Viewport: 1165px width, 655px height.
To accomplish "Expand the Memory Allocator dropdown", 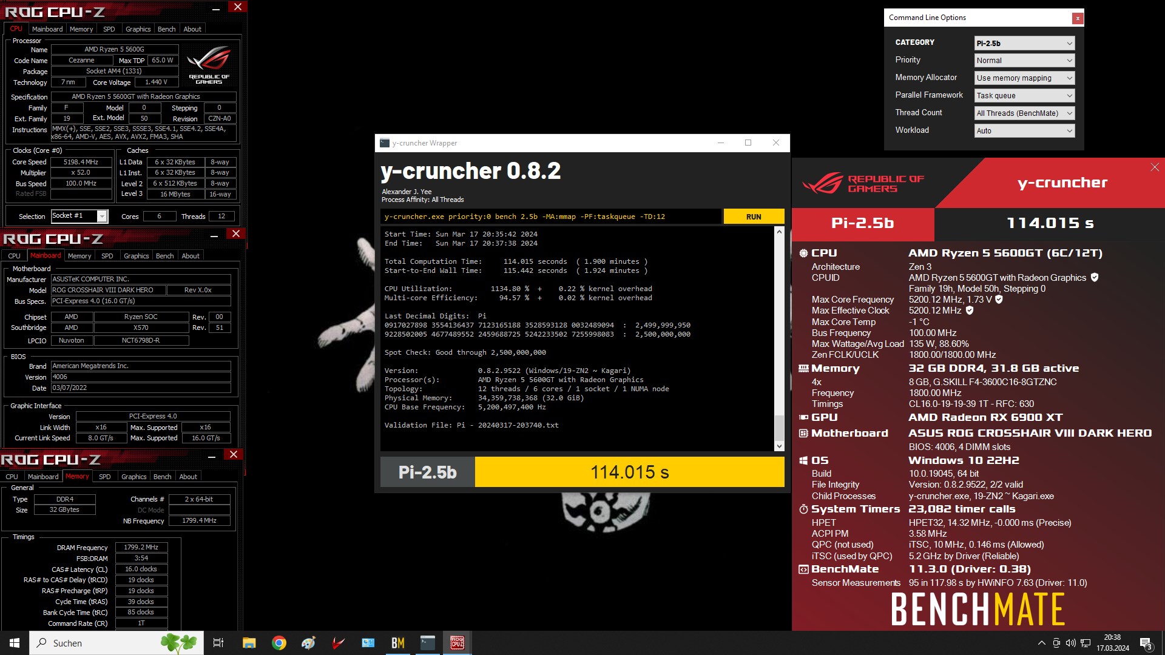I will (x=1024, y=78).
